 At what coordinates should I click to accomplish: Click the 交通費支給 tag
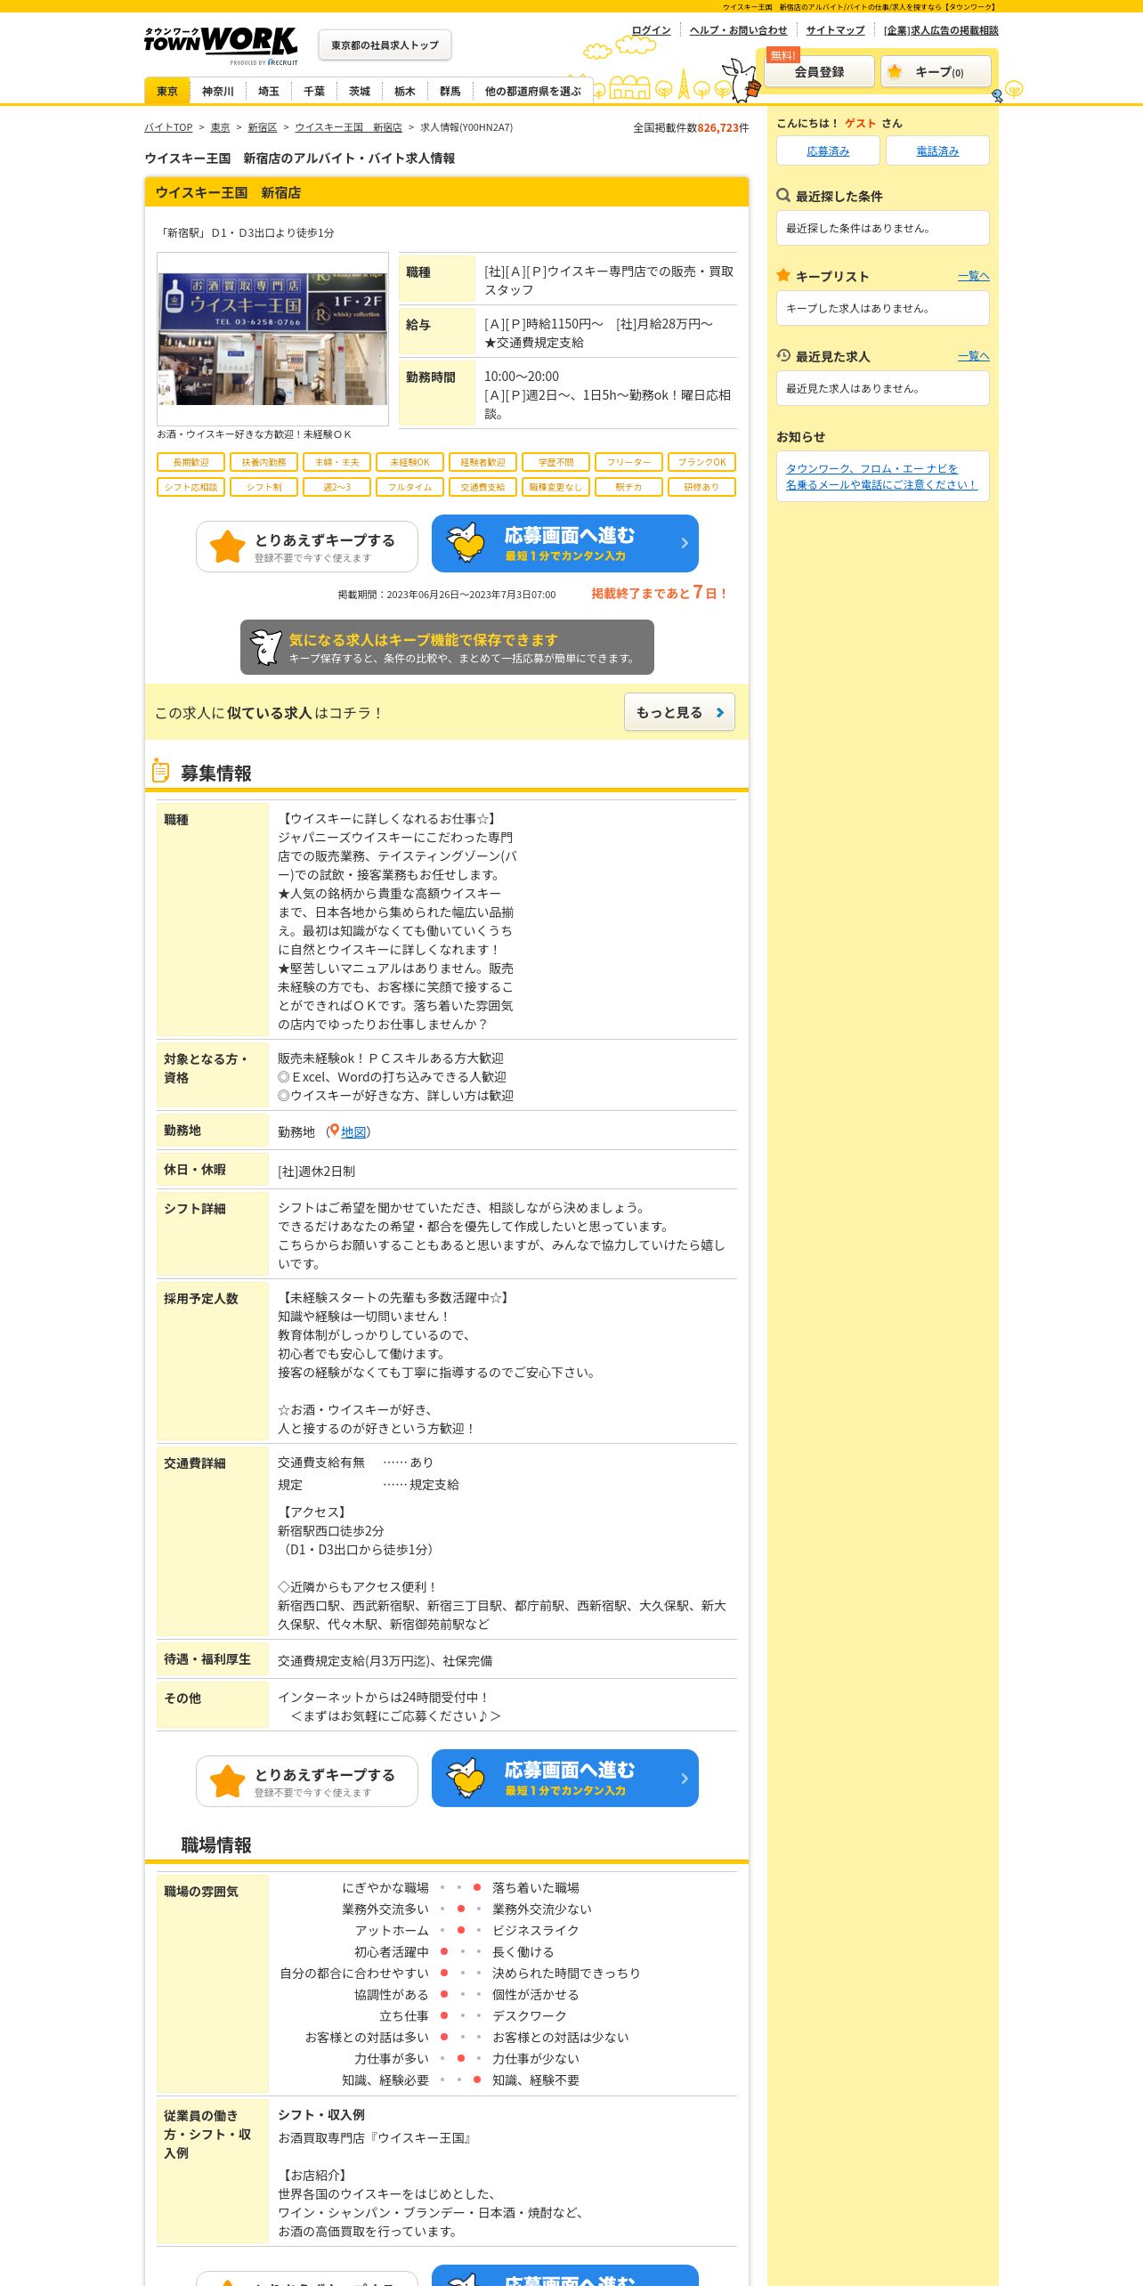(482, 487)
